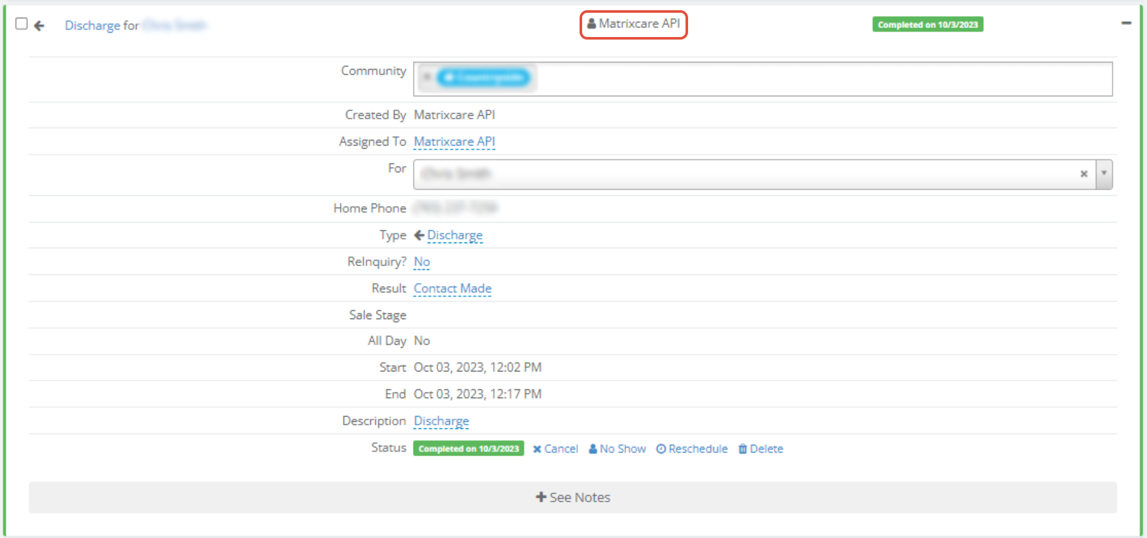Edit the Type Discharge link
Image resolution: width=1147 pixels, height=538 pixels.
pos(455,235)
